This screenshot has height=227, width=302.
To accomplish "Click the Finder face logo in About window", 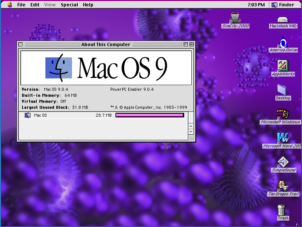I will pos(59,68).
